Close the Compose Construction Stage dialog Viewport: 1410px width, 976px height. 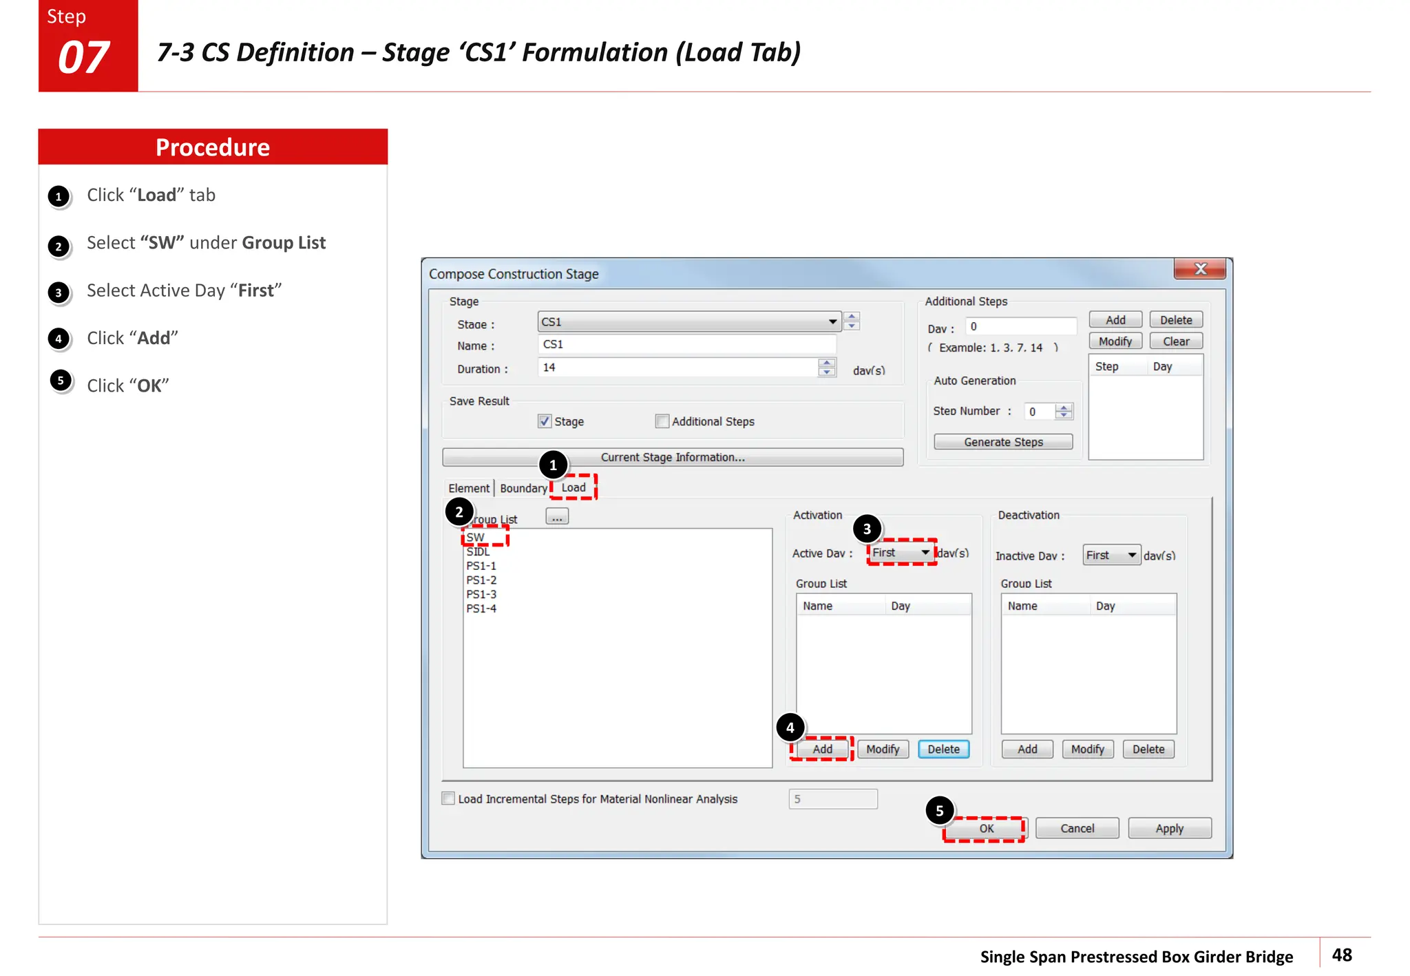click(x=1200, y=269)
